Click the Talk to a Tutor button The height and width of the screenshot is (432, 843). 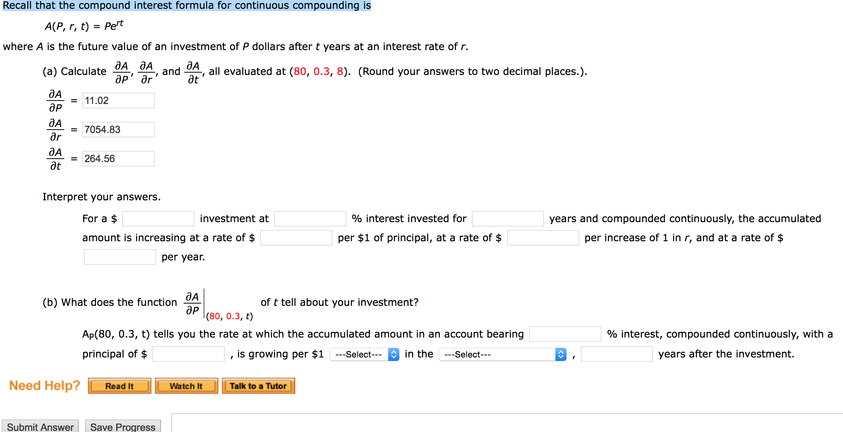click(x=259, y=386)
